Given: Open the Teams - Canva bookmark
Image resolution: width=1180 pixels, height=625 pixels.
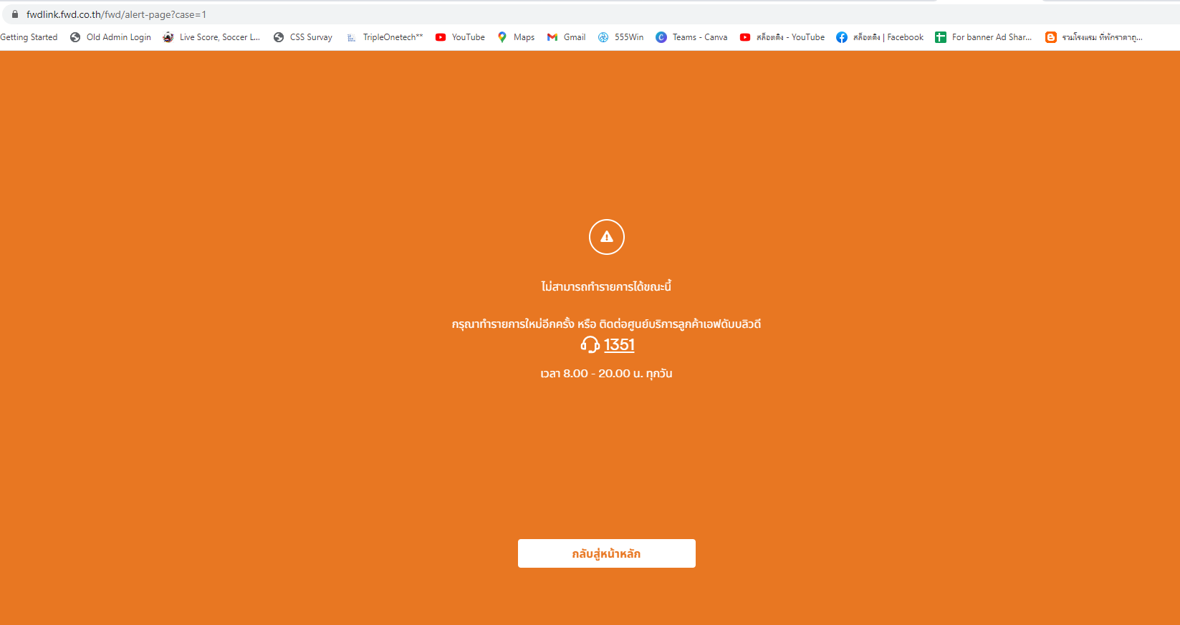Looking at the screenshot, I should 691,37.
